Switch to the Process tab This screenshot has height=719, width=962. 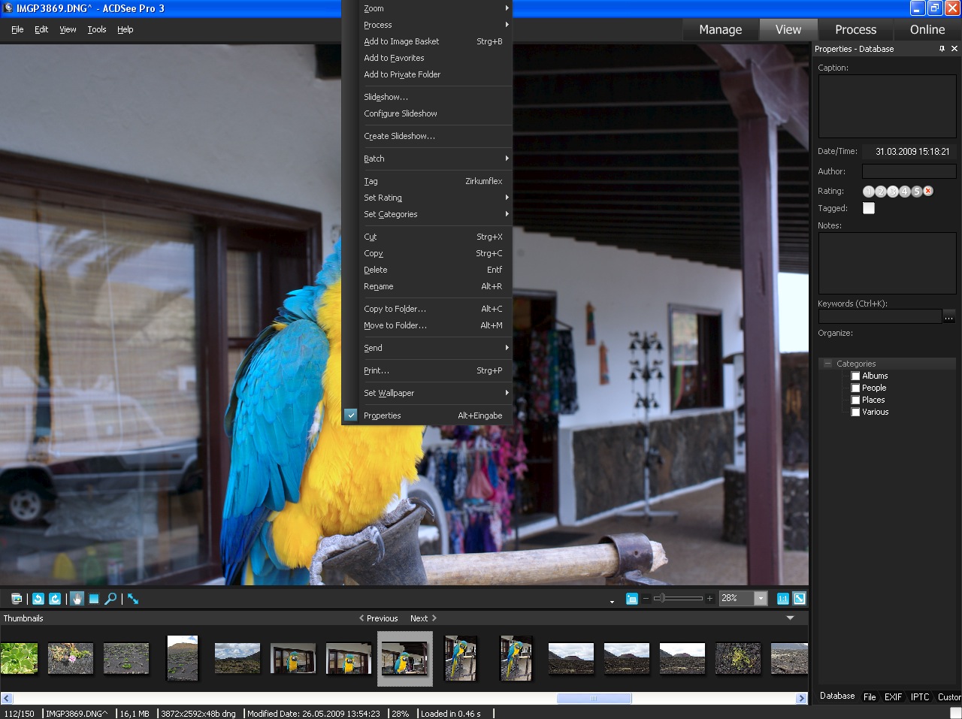[855, 30]
